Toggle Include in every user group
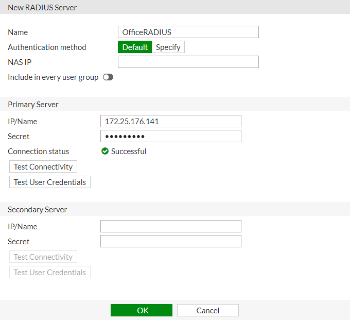Viewport: 350px width, 320px height. (108, 77)
